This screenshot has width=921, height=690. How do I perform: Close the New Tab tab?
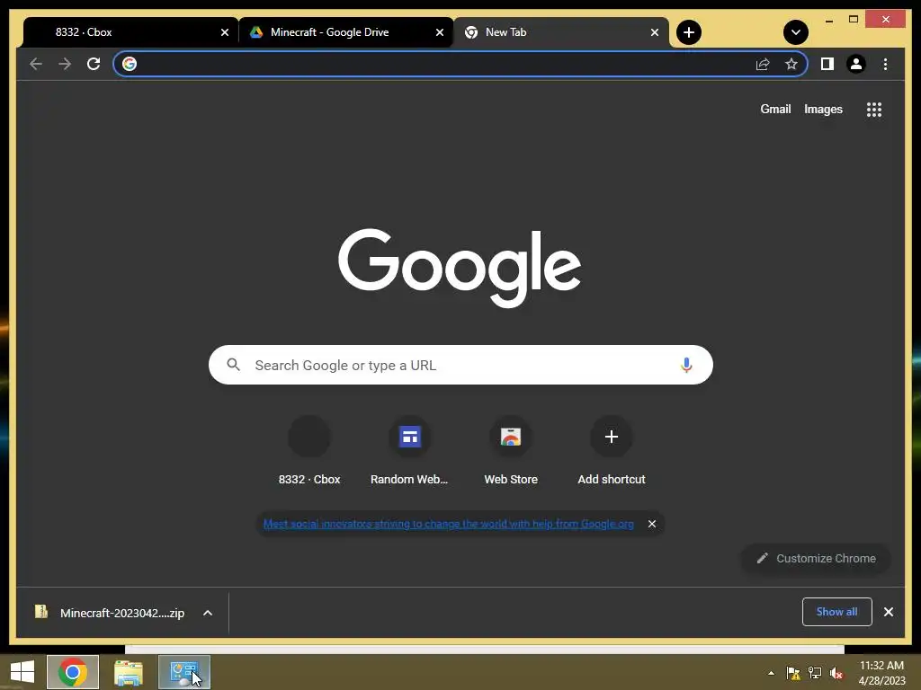[x=655, y=32]
